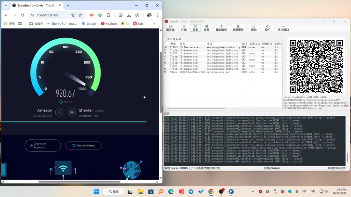Click the v2rayN log vertical scrollbar
Image resolution: width=351 pixels, height=197 pixels.
[x=348, y=158]
